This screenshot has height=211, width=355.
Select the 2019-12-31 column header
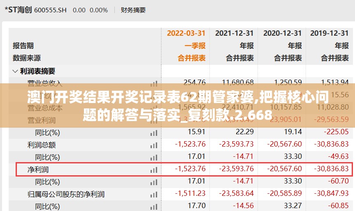(329, 33)
